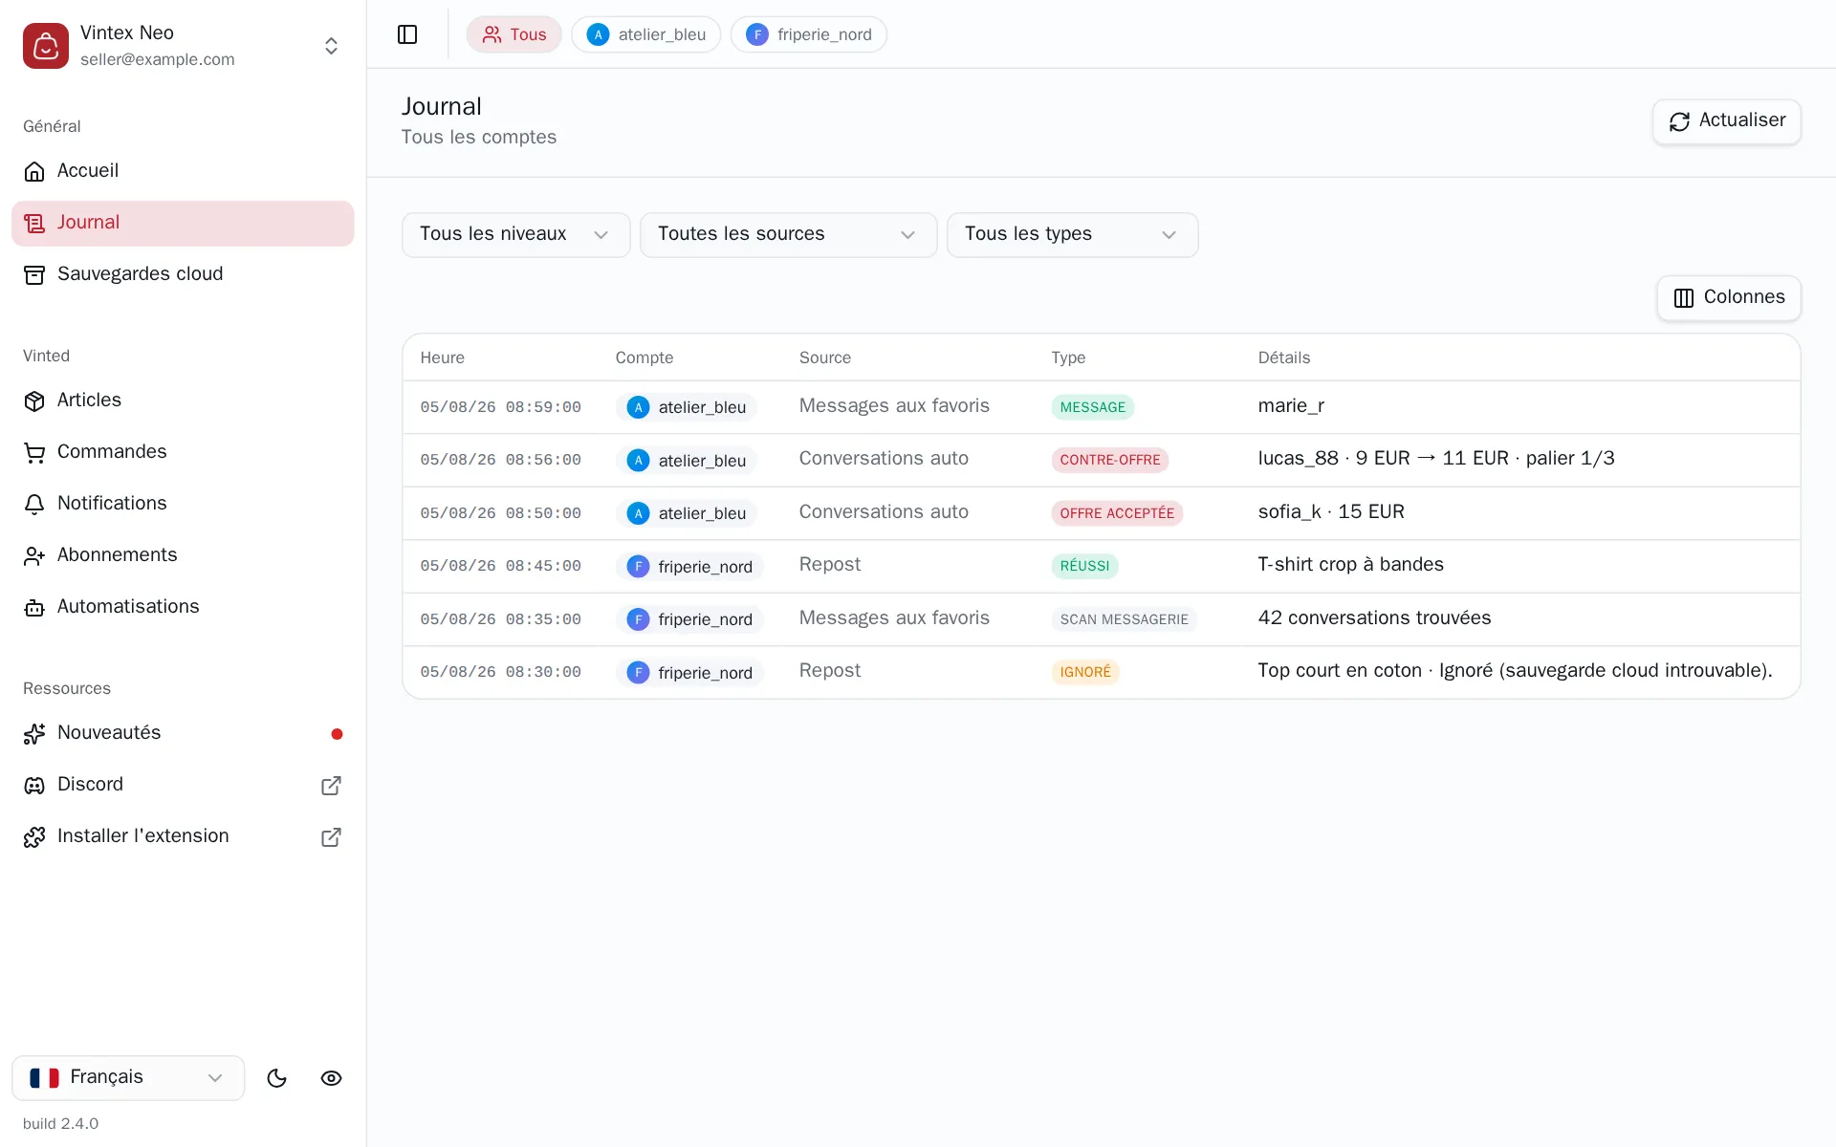
Task: Click the Journal scroll icon
Action: coord(34,223)
